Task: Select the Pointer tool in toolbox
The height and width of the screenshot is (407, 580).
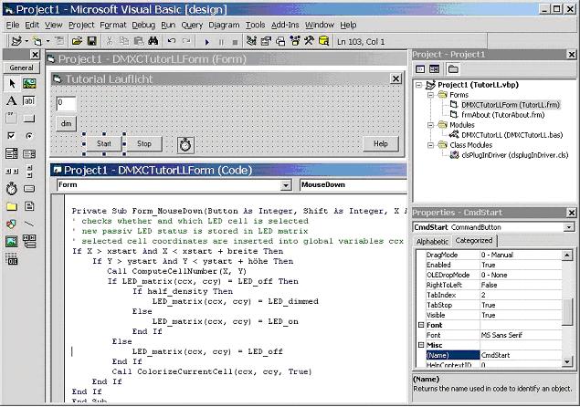Action: coord(11,83)
